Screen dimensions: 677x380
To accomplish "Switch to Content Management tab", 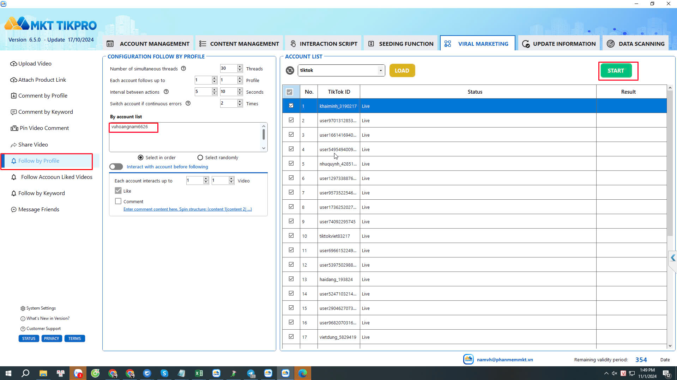I will point(239,44).
